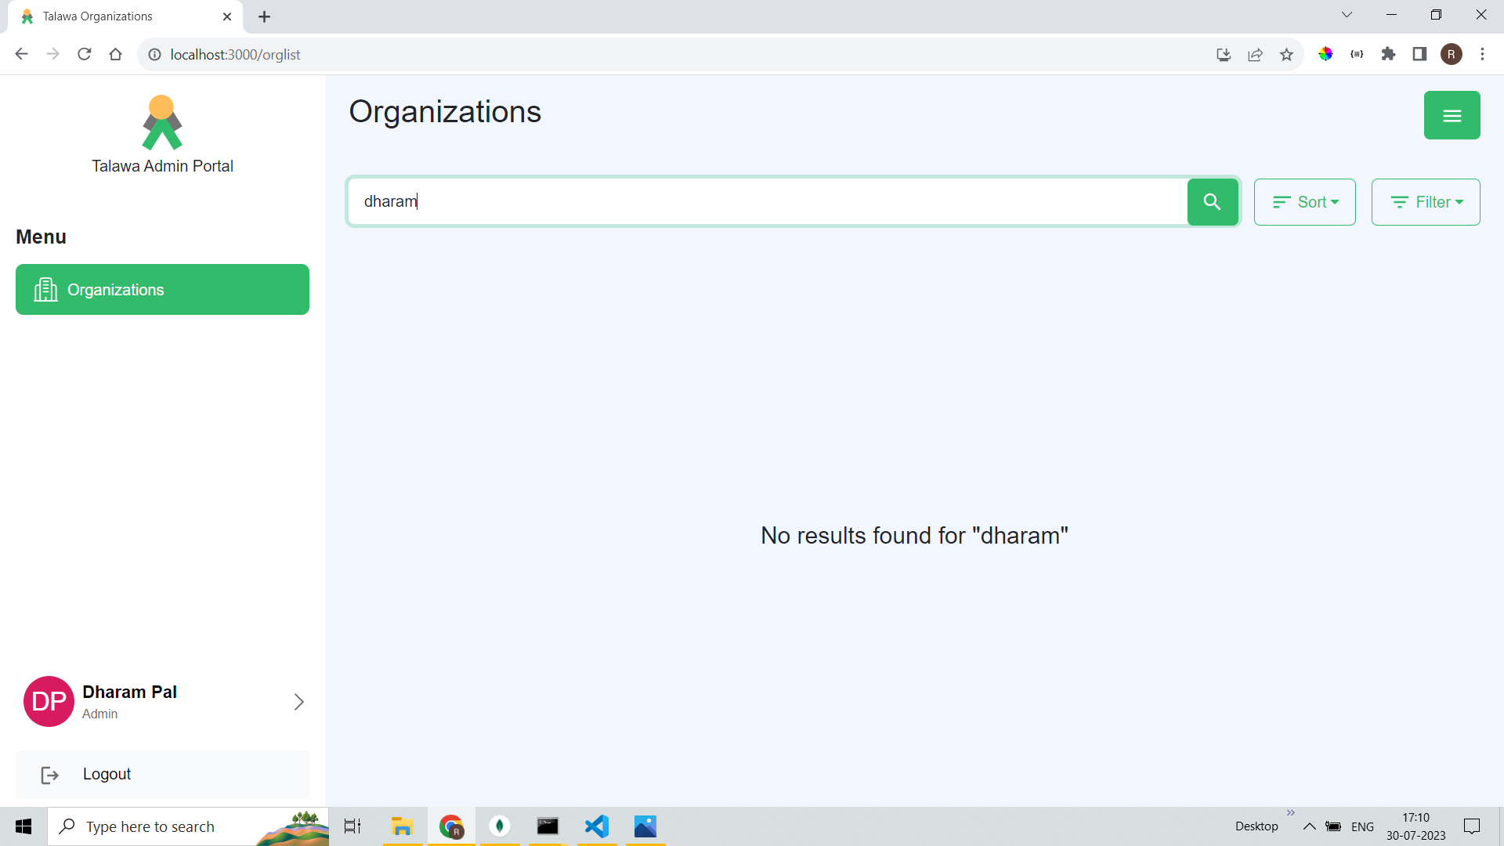Open terminal window from taskbar
The width and height of the screenshot is (1504, 846).
[548, 826]
